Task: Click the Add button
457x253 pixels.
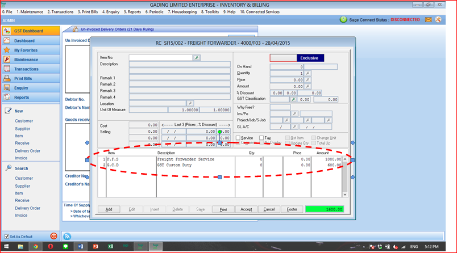Action: (x=109, y=209)
